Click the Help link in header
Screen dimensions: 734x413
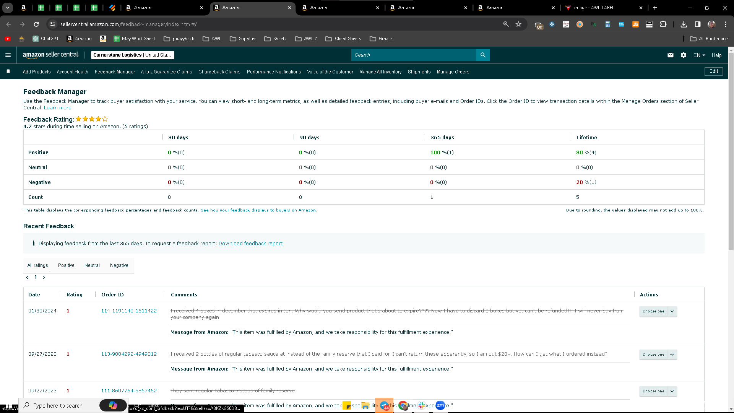point(716,55)
